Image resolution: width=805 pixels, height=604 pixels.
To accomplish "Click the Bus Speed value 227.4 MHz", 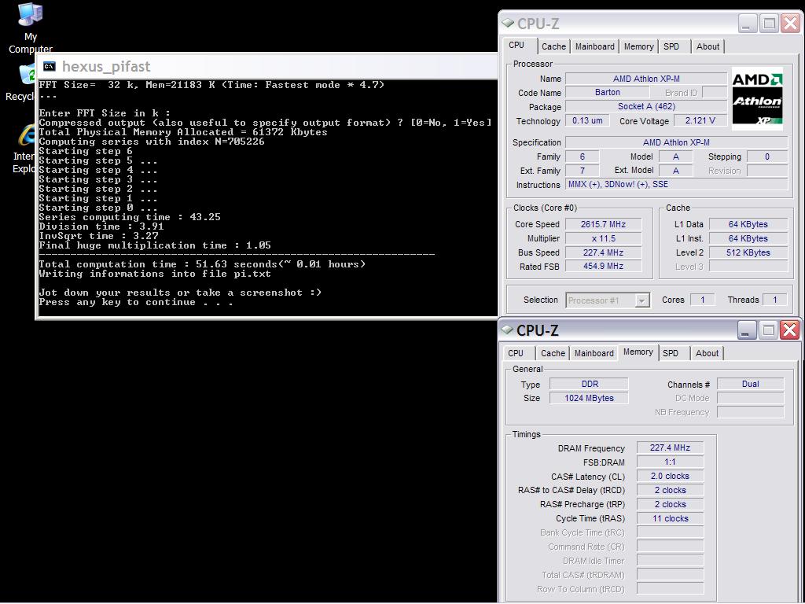I will click(603, 252).
